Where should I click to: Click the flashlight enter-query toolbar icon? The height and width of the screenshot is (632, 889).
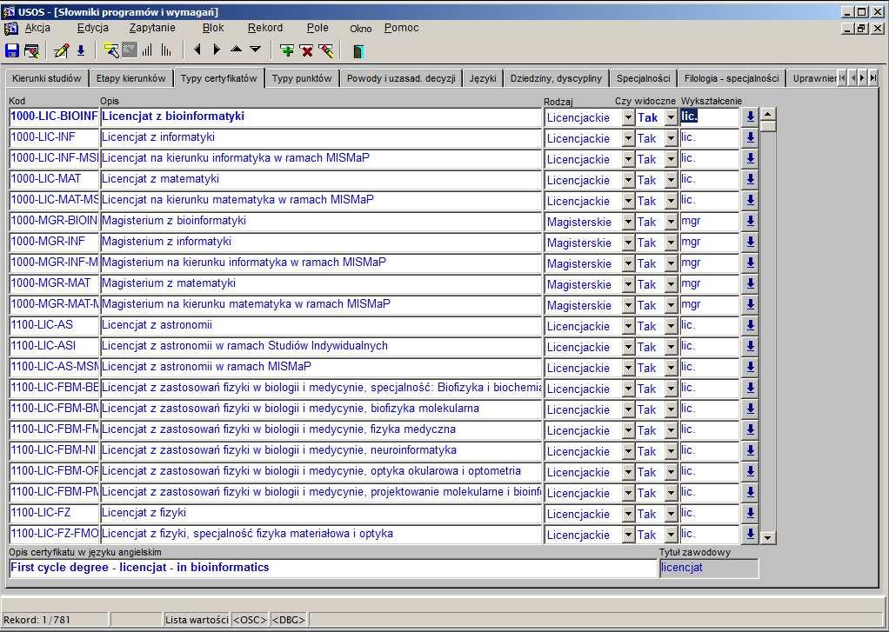click(111, 50)
